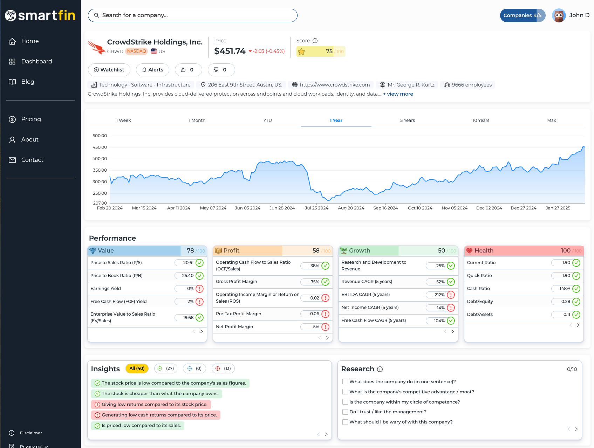Viewport: 594px width, 448px height.
Task: Click the Score info icon
Action: click(315, 41)
